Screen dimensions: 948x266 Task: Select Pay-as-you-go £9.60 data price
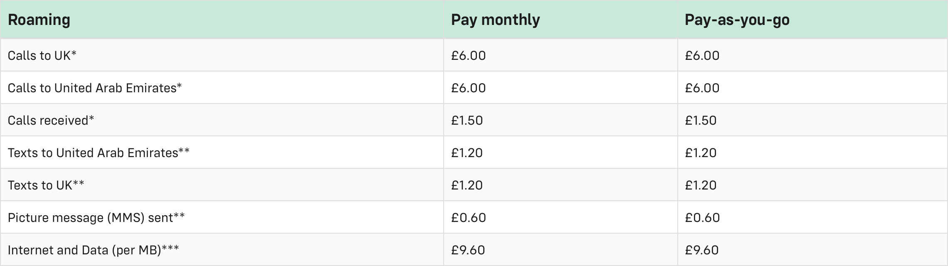pyautogui.click(x=701, y=250)
